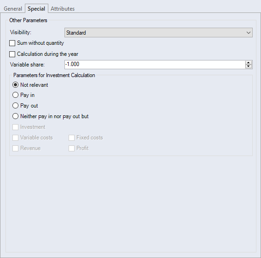Check the Revenue checkbox
Image resolution: width=261 pixels, height=258 pixels.
pos(15,148)
